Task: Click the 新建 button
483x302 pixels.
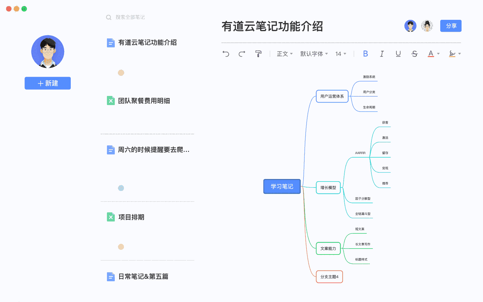Action: [x=47, y=83]
